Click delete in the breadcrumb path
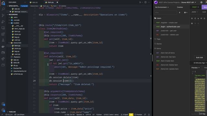This screenshot has height=116, width=207. click(63, 6)
